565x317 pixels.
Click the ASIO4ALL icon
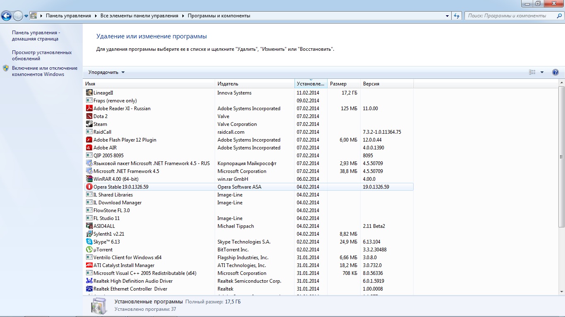click(x=89, y=226)
